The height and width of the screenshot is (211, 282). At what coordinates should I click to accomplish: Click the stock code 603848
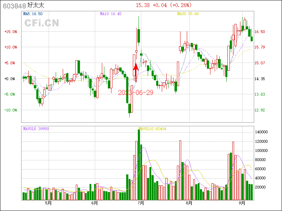pos(13,6)
